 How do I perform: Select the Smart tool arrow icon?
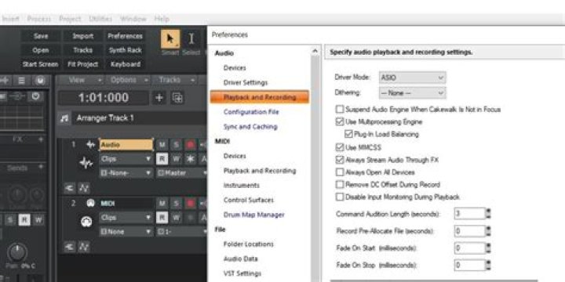[170, 39]
